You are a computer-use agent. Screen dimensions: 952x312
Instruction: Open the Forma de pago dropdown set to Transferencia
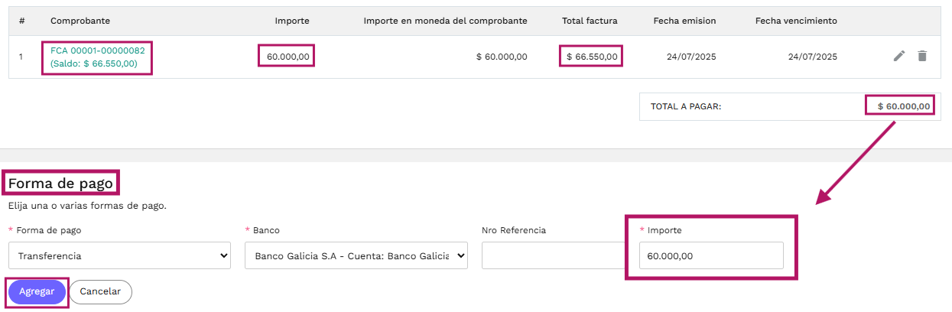point(119,255)
